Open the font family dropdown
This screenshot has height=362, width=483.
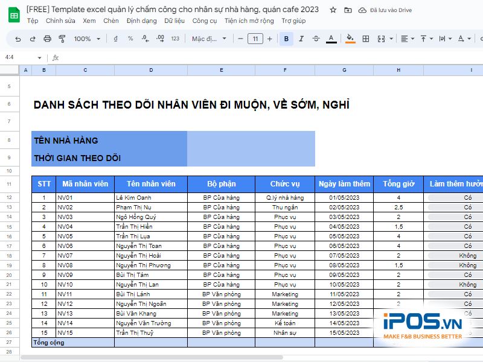(208, 39)
